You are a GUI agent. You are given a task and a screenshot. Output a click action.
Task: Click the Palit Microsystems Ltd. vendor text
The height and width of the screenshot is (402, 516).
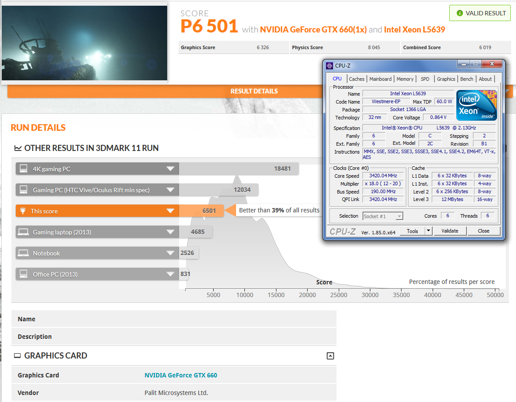[x=176, y=393]
